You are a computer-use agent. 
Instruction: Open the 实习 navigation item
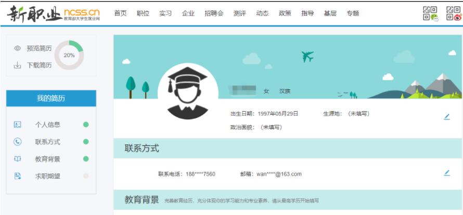tap(165, 14)
